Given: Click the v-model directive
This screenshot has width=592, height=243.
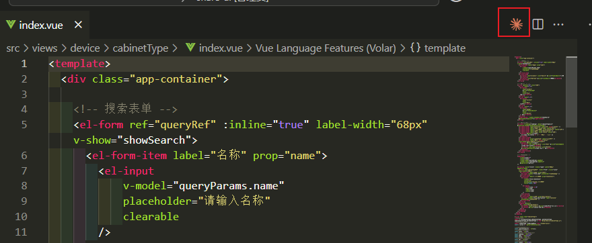Looking at the screenshot, I should pos(145,186).
